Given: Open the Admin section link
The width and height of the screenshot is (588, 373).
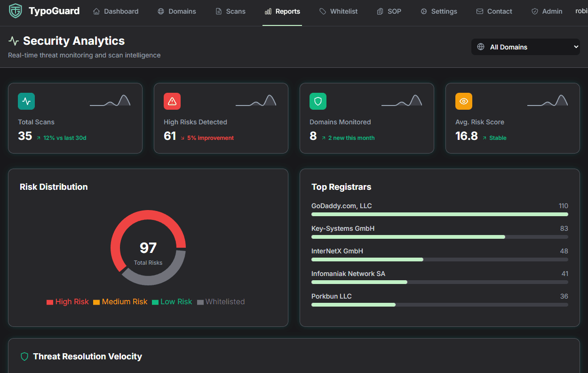Looking at the screenshot, I should click(547, 11).
